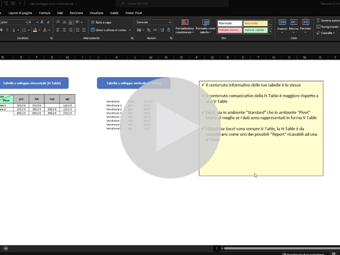
Task: Open the Allineamento dialog launcher
Action: point(132,38)
